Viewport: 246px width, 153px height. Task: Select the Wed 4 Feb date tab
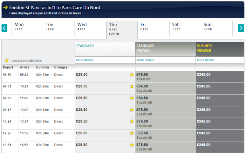pyautogui.click(x=90, y=28)
